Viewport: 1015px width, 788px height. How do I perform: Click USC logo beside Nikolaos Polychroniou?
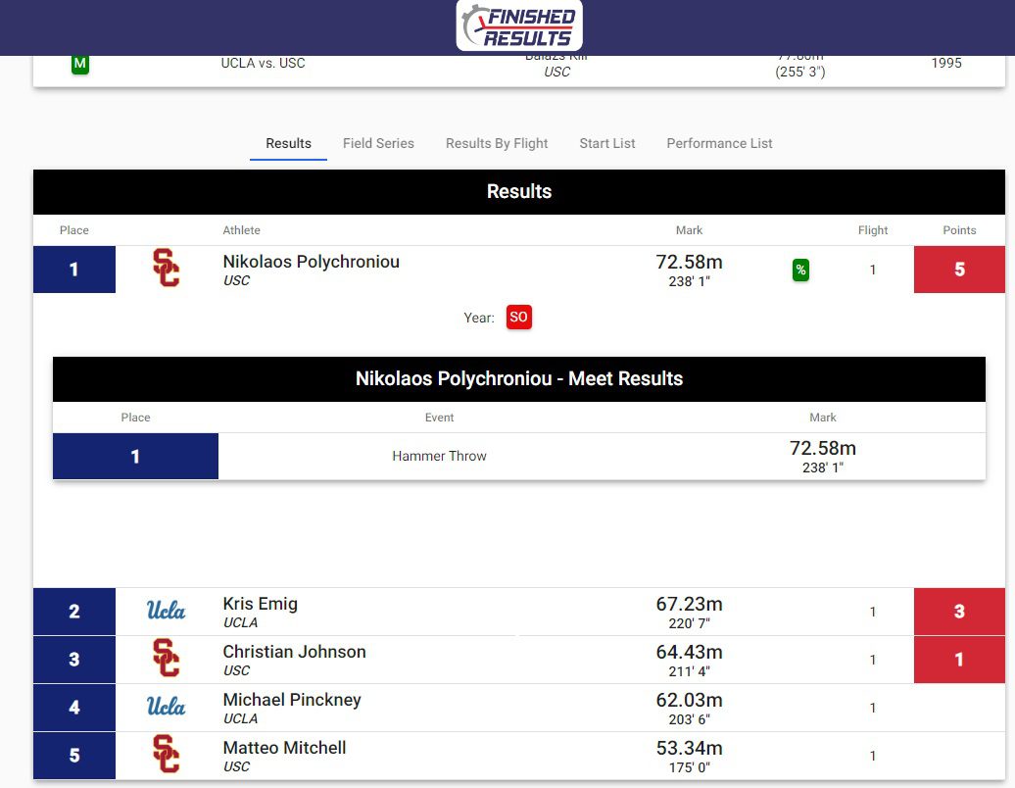point(167,269)
